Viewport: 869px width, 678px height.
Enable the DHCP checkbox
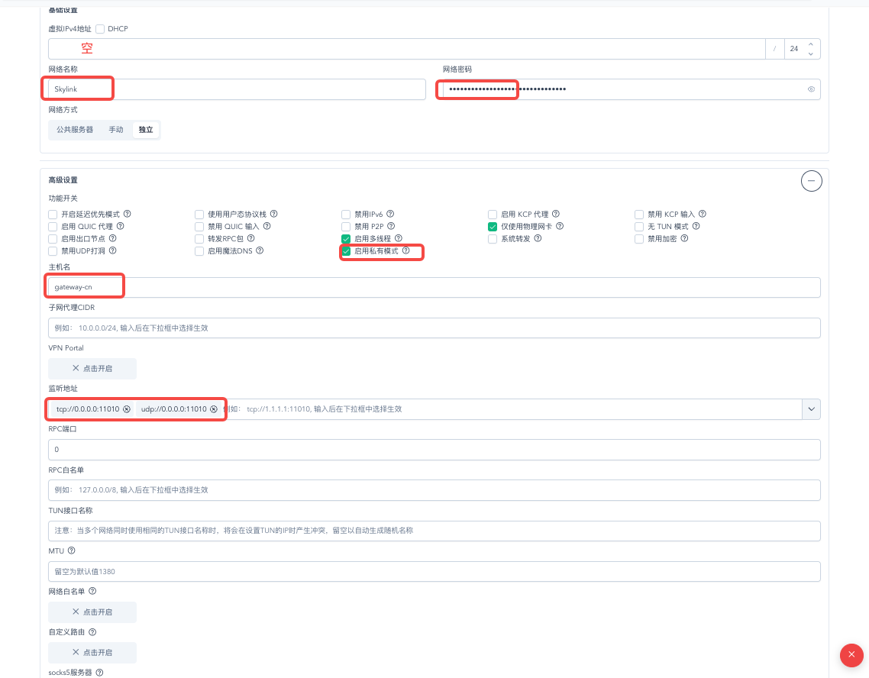click(x=100, y=29)
